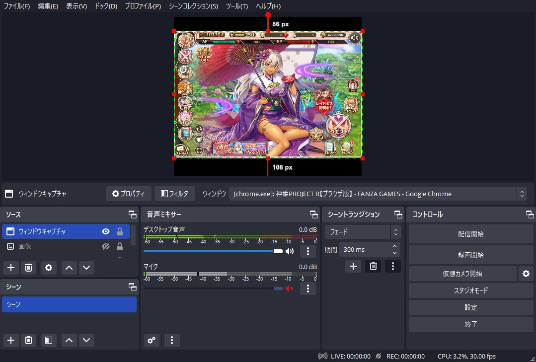Open プロファイル(P) menu
Viewport: 536px width, 362px height.
[x=143, y=6]
